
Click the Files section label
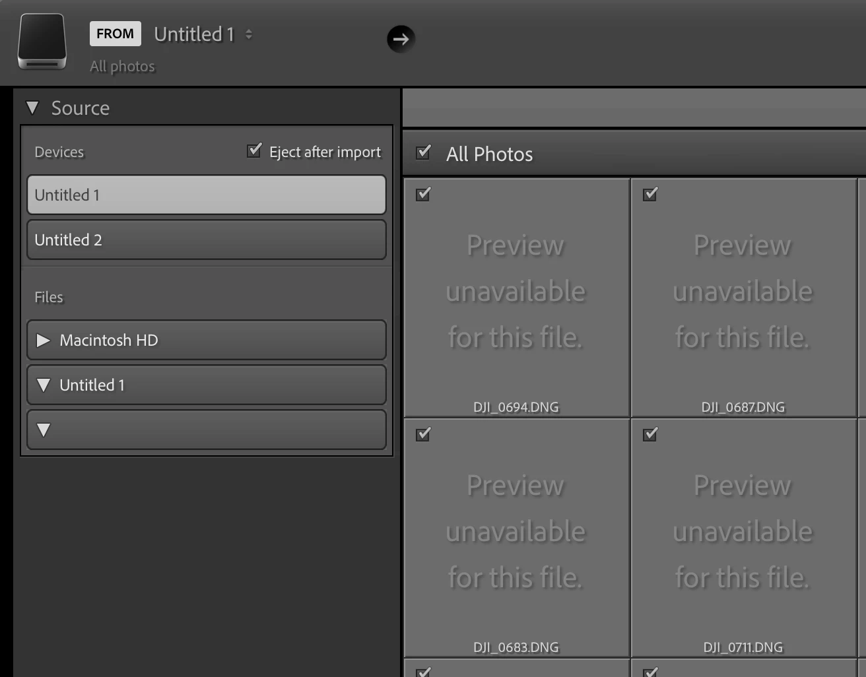[x=49, y=298]
